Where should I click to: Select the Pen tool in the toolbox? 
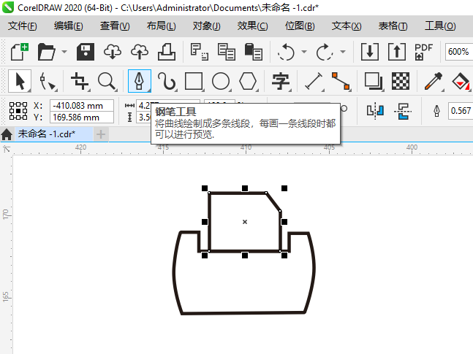140,81
